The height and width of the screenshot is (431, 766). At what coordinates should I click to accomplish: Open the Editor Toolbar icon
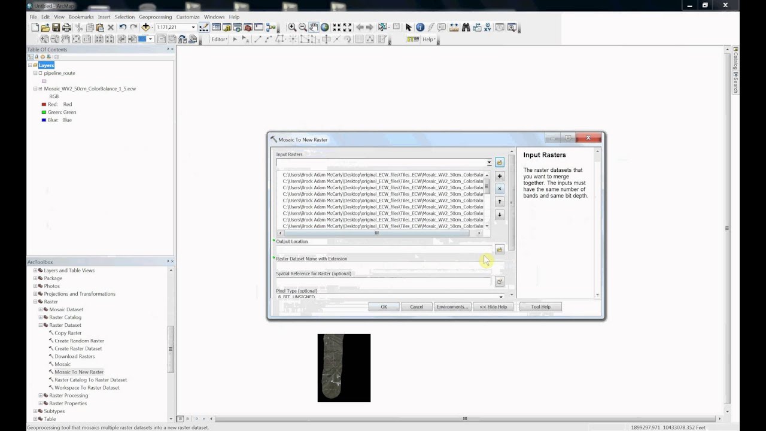pyautogui.click(x=204, y=28)
